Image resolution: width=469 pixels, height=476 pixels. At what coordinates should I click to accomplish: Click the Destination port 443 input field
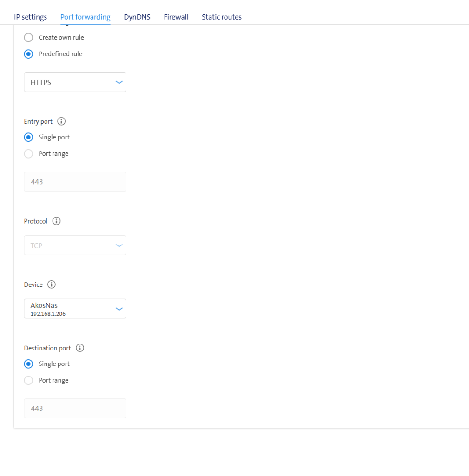[75, 408]
